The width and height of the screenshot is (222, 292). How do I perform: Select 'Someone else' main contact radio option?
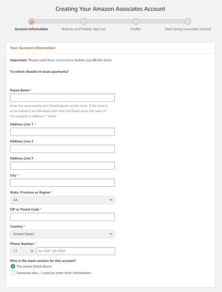point(13,273)
